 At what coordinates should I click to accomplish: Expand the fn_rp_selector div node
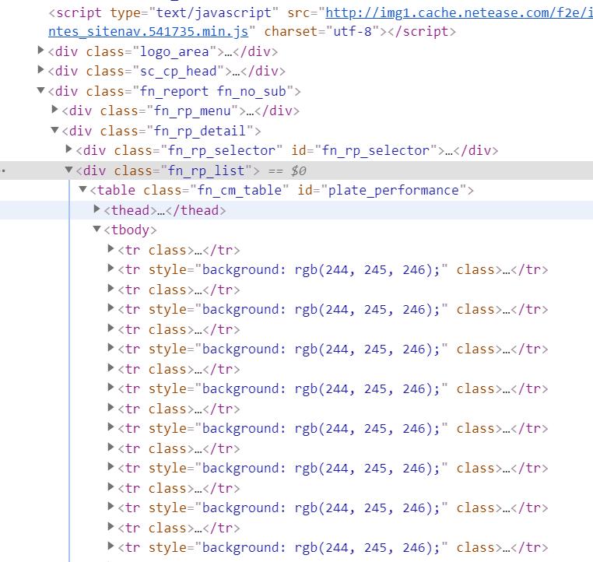(x=68, y=149)
